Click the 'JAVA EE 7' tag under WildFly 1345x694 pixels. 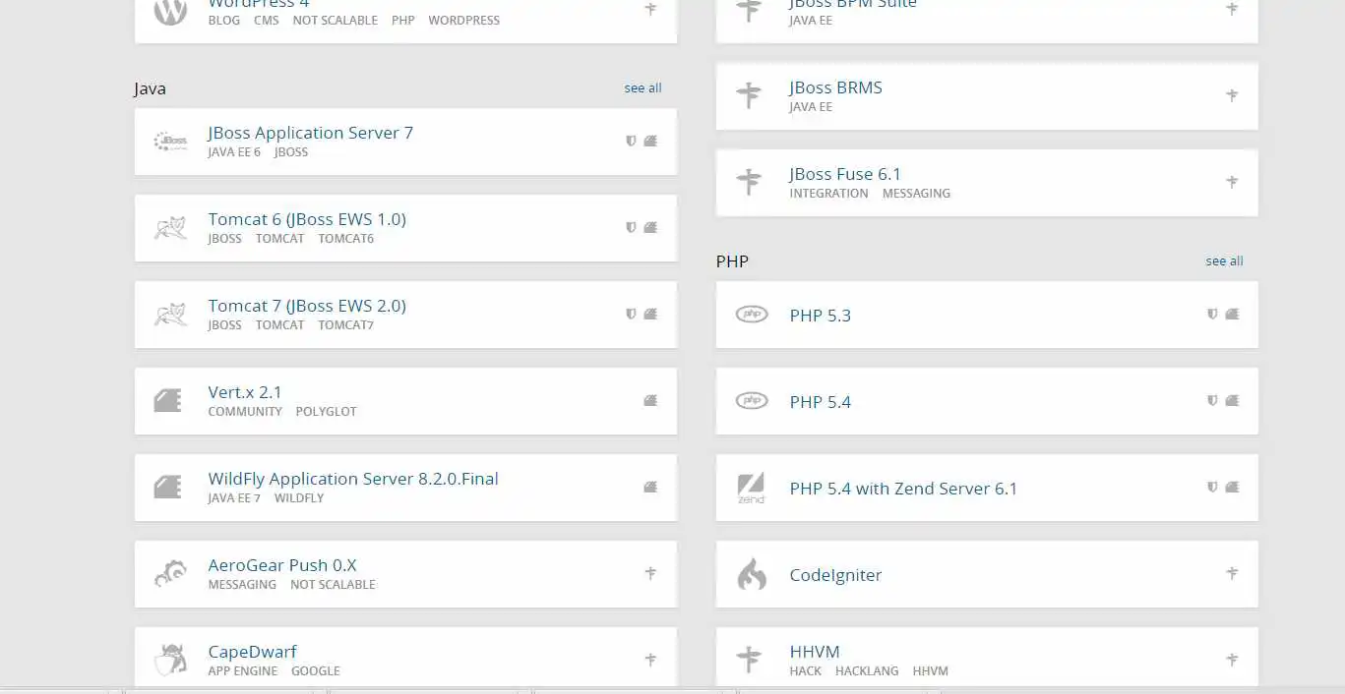pos(234,498)
